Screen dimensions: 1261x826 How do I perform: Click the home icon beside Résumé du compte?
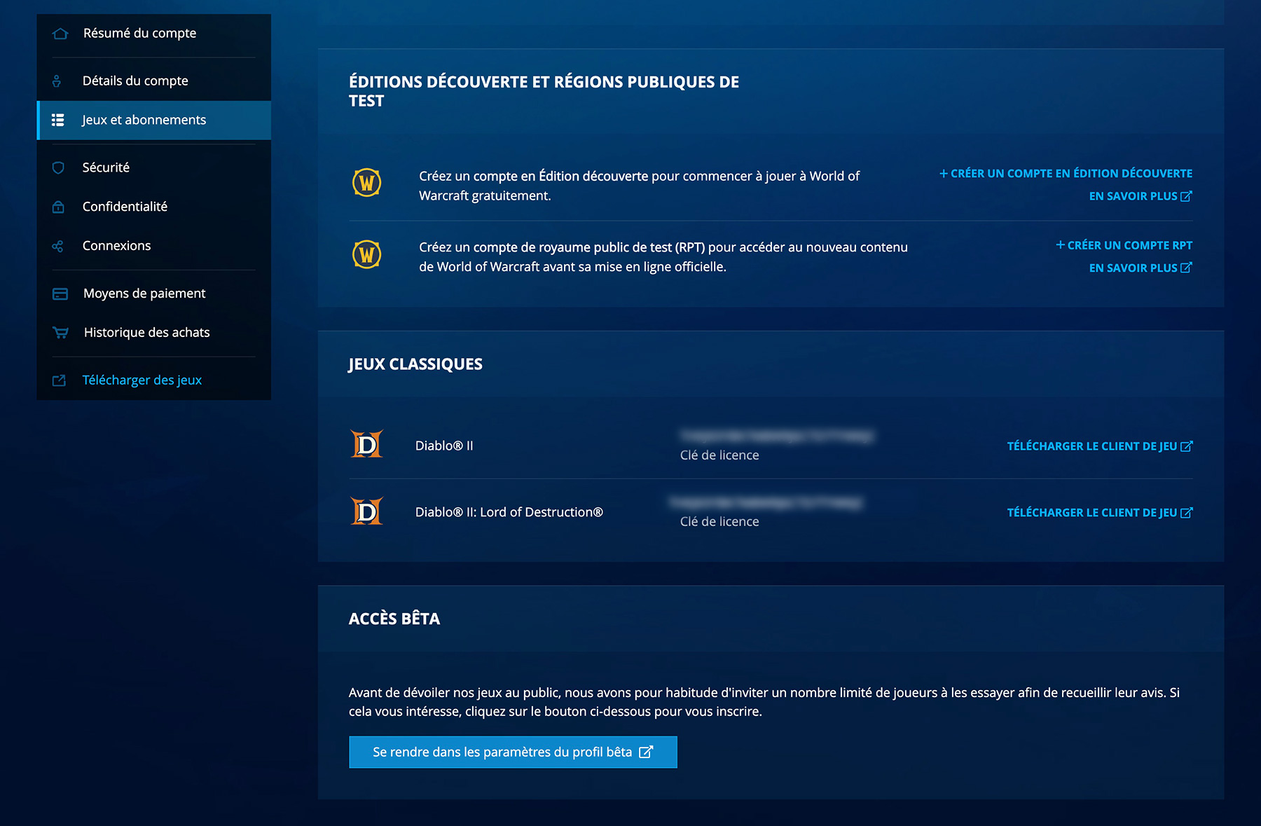(60, 34)
